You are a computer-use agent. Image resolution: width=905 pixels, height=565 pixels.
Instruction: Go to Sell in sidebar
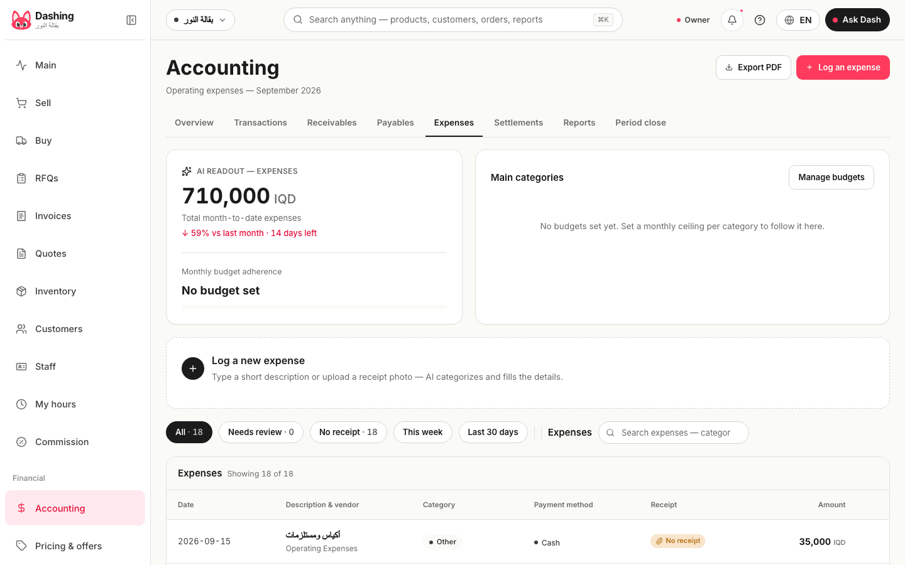coord(75,103)
